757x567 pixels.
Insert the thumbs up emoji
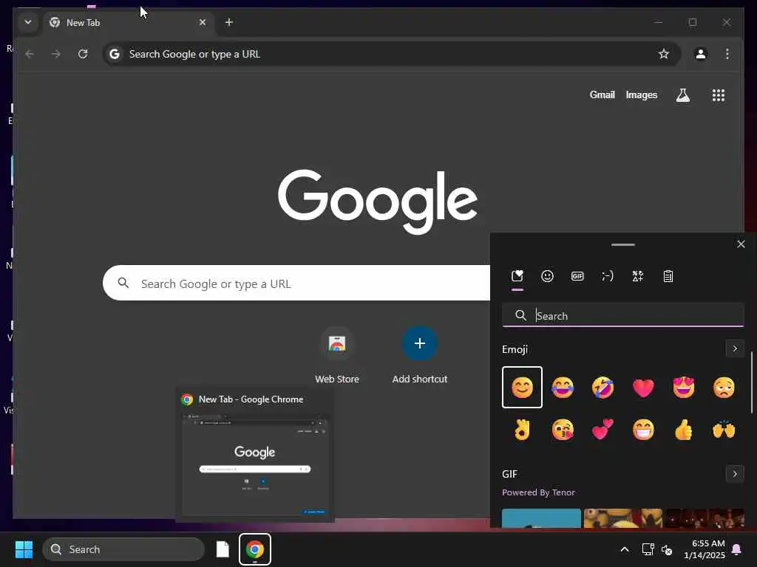tap(684, 429)
